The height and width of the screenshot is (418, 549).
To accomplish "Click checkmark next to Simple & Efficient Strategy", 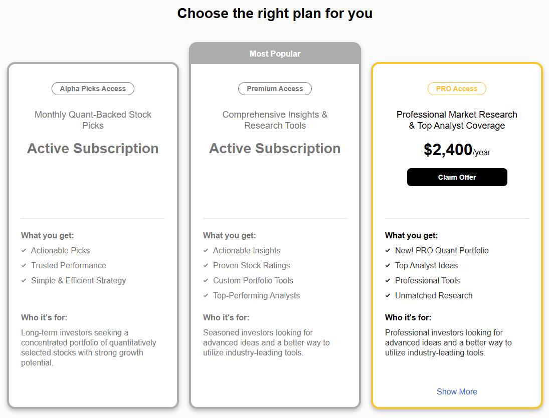I will (24, 280).
